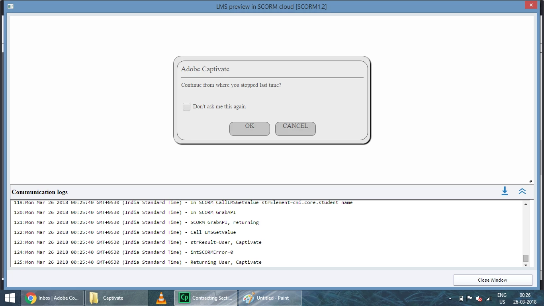
Task: Select log line 125 'Returning User, Captivate'
Action: pos(137,262)
